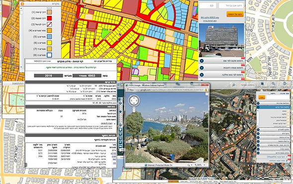Open the link below the גוש 6953 line
The image size is (293, 184).
(210, 21)
